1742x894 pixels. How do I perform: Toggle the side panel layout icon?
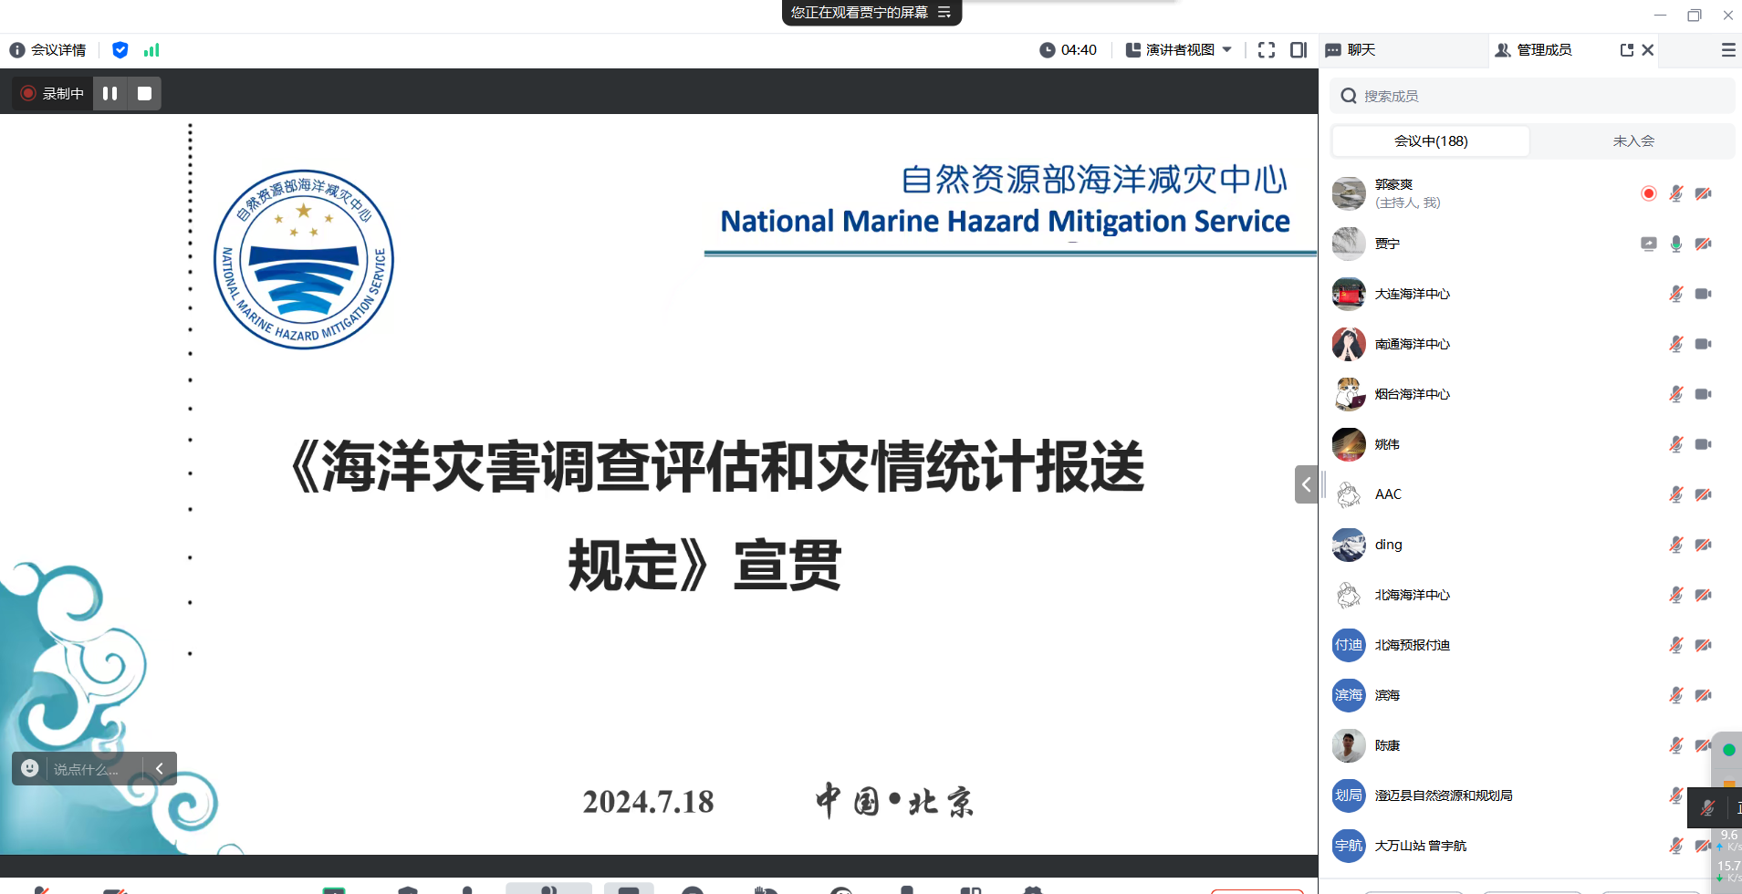[x=1299, y=50]
